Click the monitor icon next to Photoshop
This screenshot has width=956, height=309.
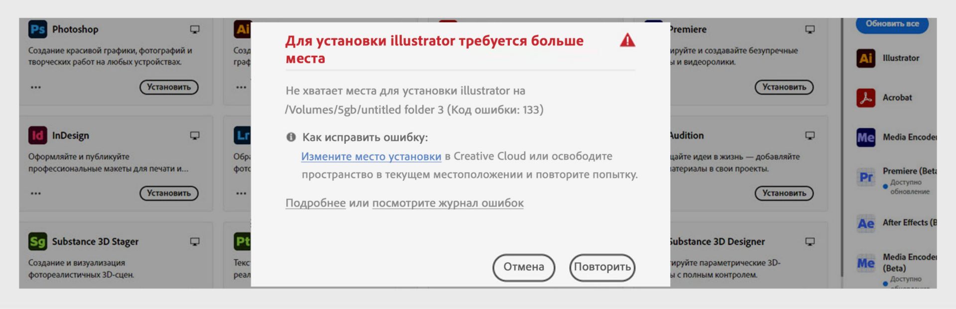(x=195, y=29)
